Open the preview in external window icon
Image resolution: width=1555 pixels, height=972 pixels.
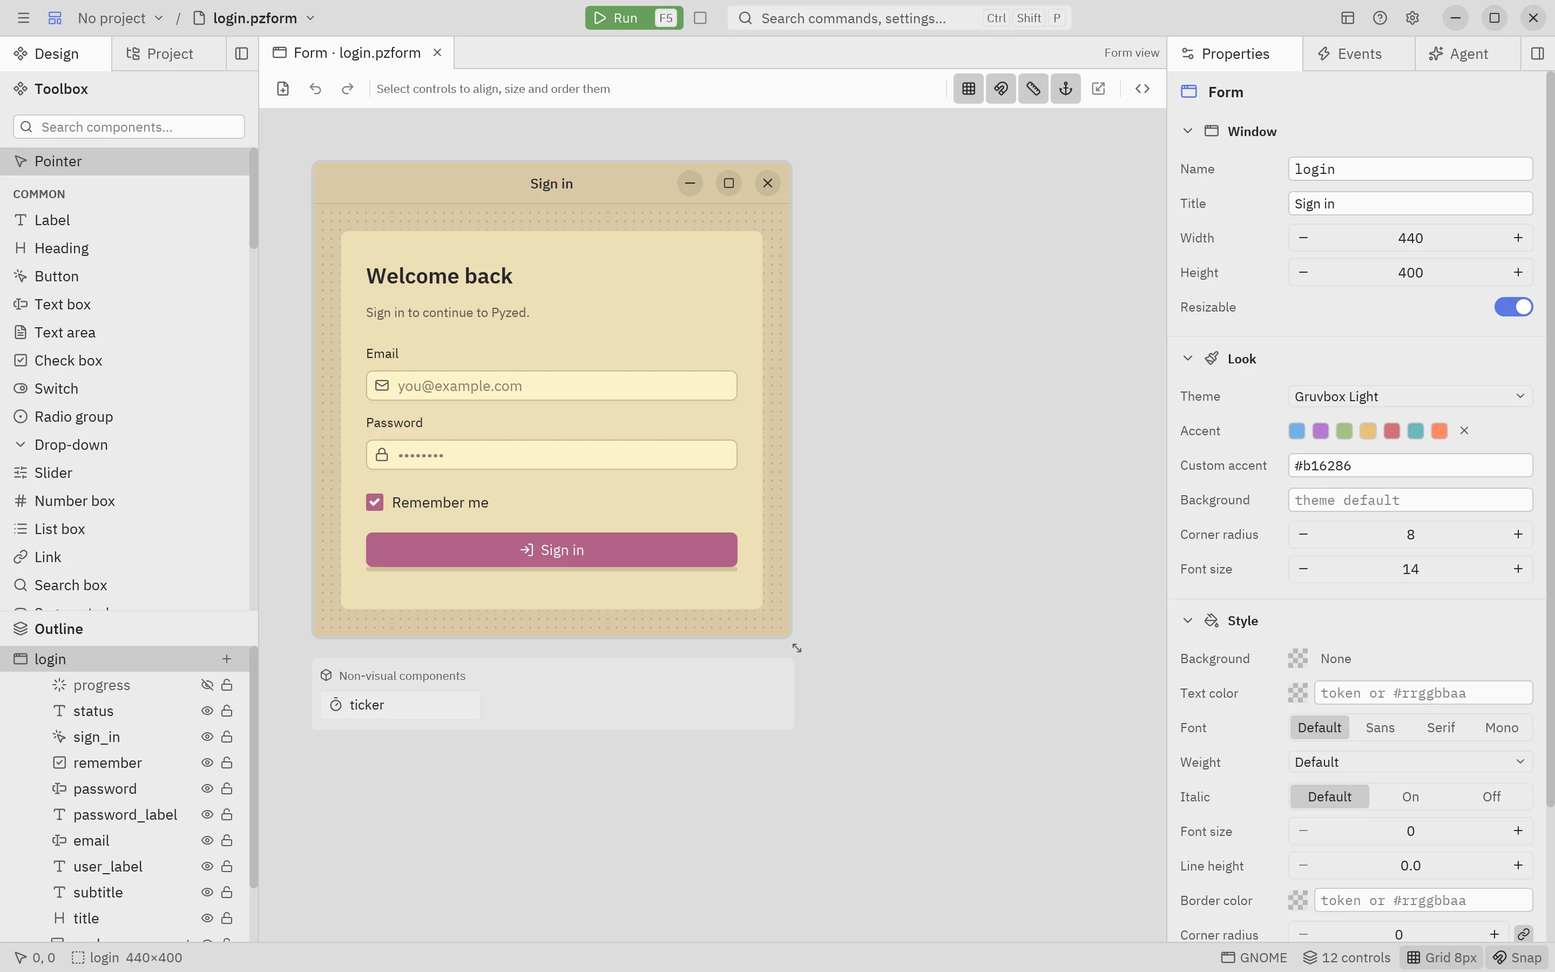pyautogui.click(x=1098, y=89)
